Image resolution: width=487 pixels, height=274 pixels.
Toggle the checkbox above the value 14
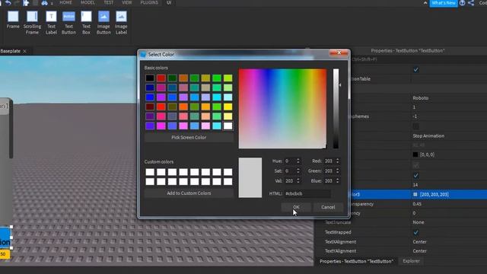click(416, 176)
